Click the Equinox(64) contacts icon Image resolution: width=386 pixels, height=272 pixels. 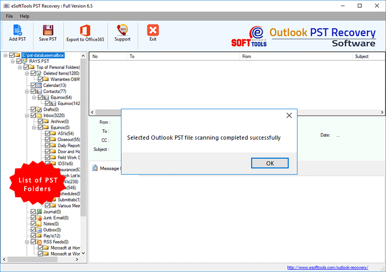coord(46,97)
